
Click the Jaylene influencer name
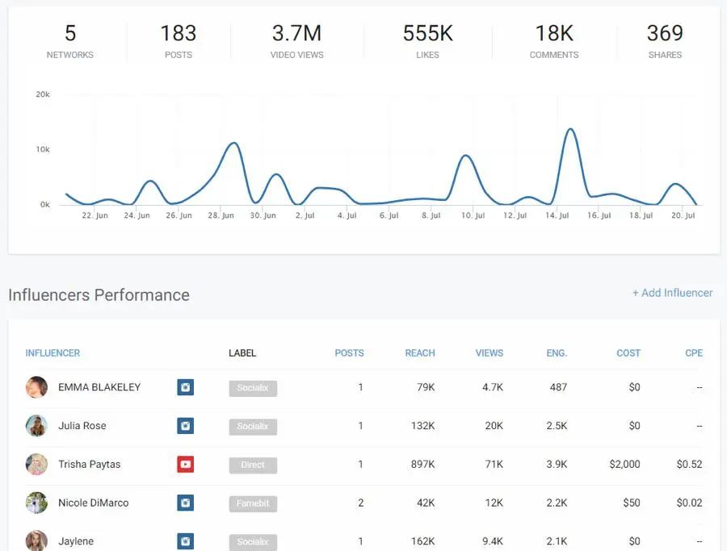pos(77,541)
